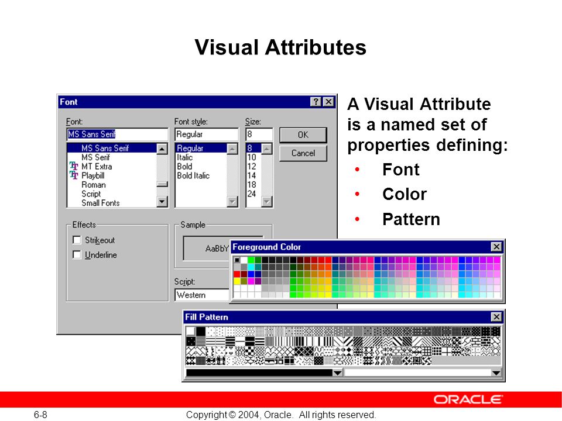Click the Cancel button
562x421 pixels.
point(303,153)
